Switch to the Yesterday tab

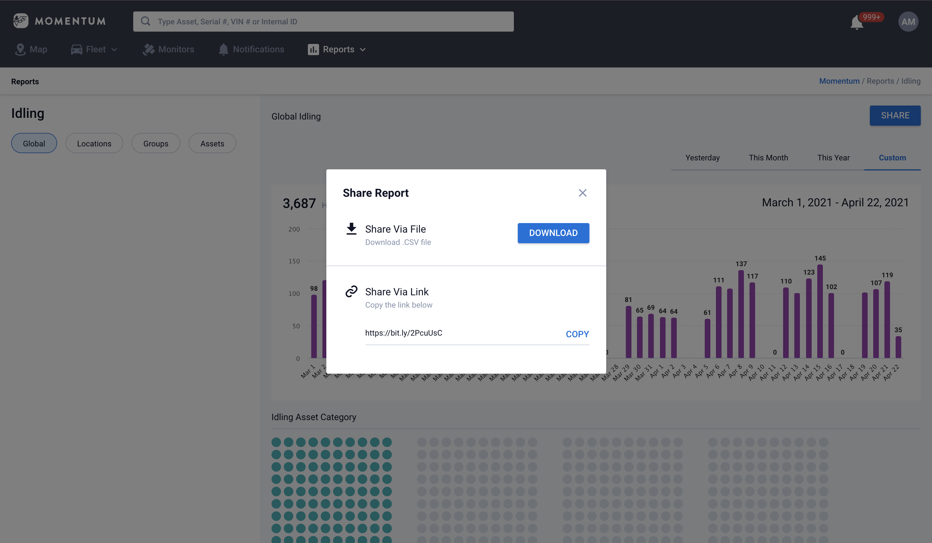tap(702, 158)
